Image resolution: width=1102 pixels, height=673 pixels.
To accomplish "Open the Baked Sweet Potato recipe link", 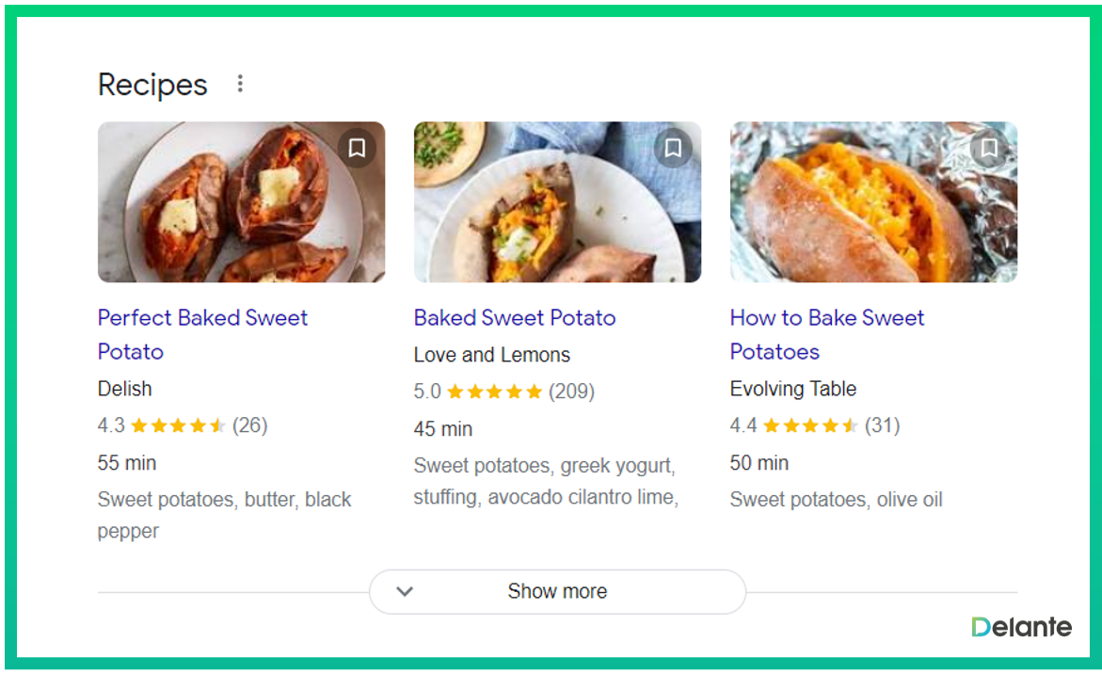I will tap(515, 317).
